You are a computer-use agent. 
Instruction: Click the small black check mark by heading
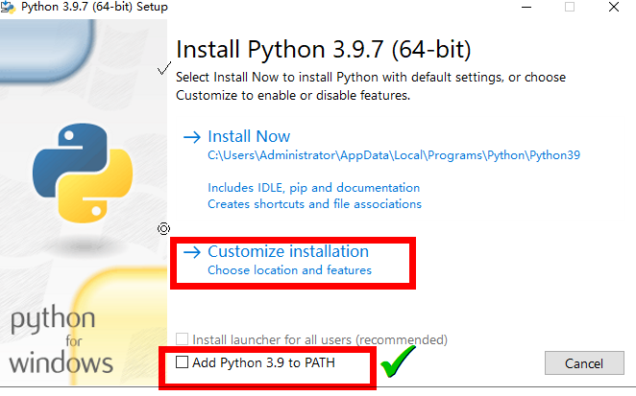tap(164, 71)
